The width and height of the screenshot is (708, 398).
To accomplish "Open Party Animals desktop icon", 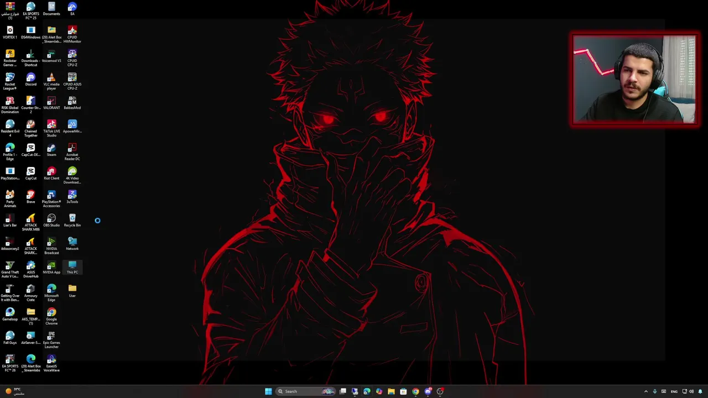I will pyautogui.click(x=10, y=199).
